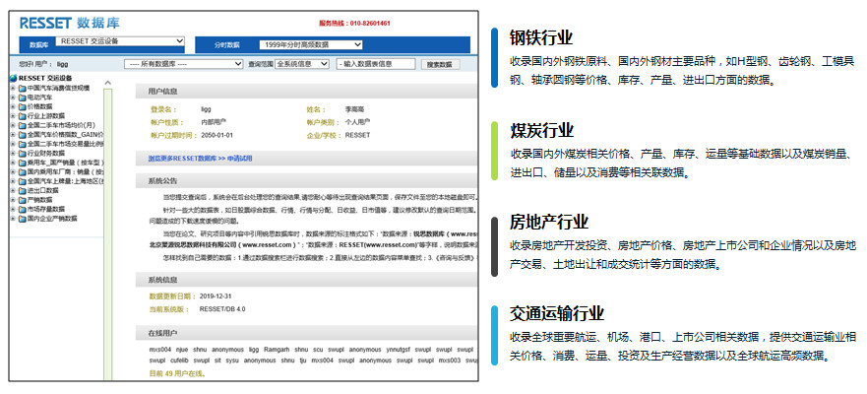
Task: Click the online user name cufelib
Action: 181,361
